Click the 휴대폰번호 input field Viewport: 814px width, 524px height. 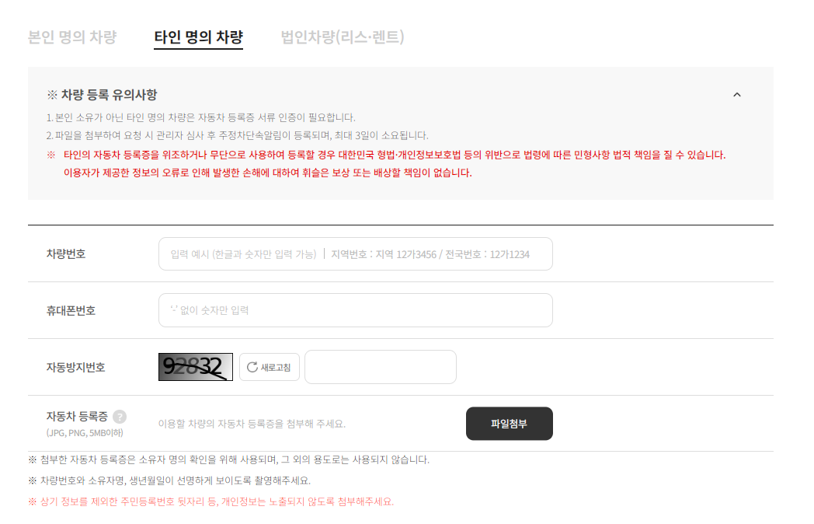point(354,309)
